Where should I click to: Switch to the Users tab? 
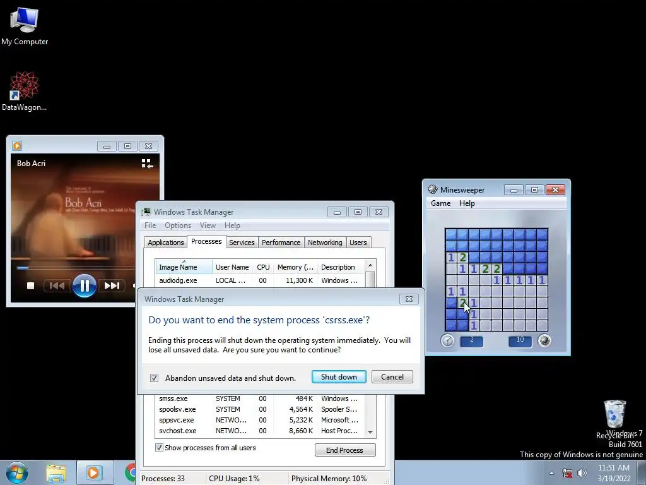358,242
